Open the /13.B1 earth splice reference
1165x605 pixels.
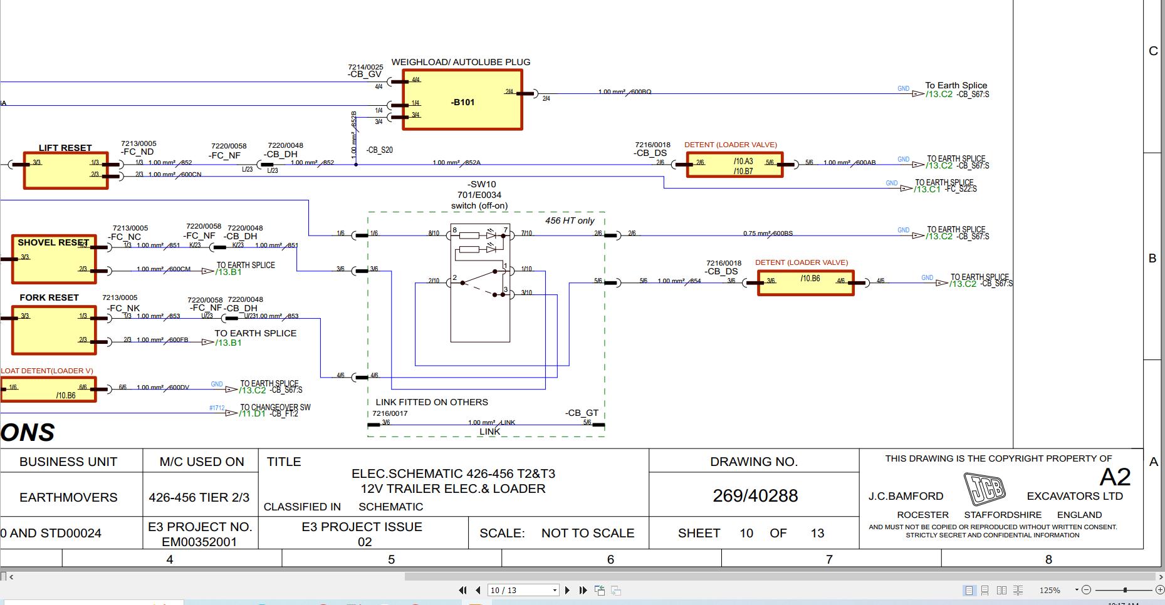click(x=229, y=272)
